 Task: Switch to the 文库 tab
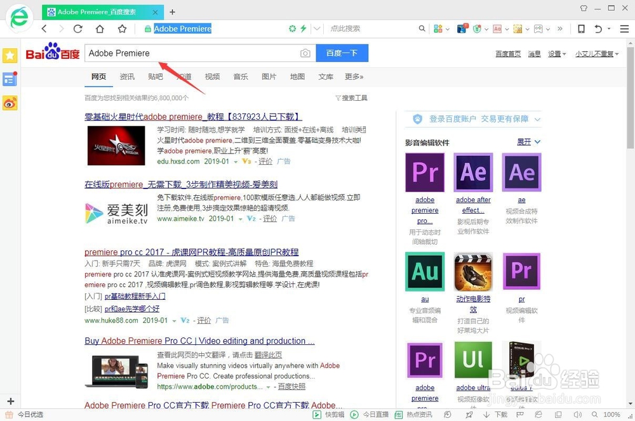(326, 77)
